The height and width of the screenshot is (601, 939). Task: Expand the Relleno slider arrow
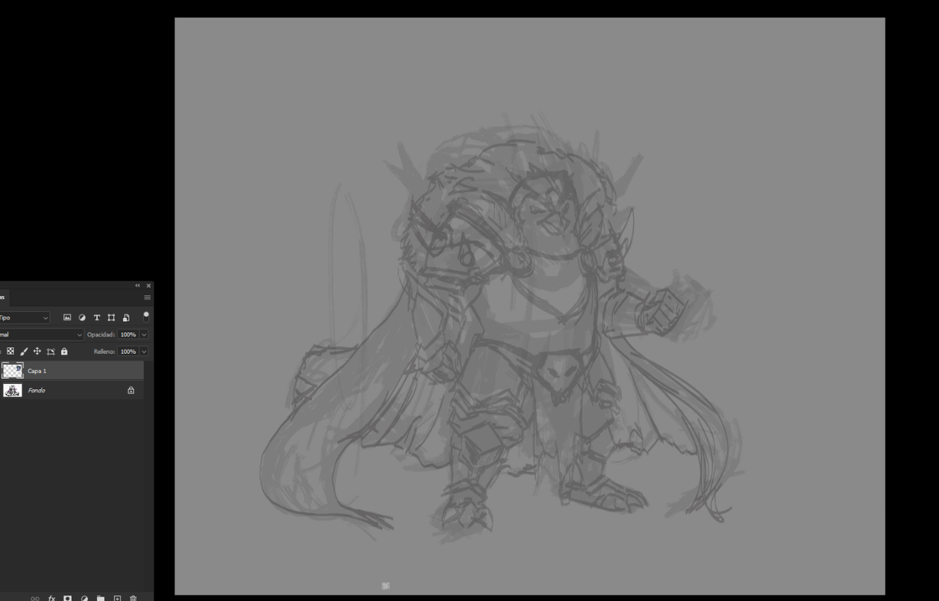(x=144, y=351)
